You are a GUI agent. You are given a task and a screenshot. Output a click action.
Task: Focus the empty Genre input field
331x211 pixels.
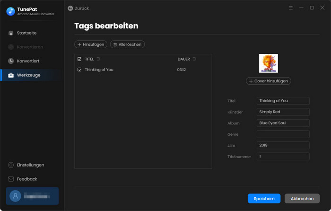pos(283,134)
